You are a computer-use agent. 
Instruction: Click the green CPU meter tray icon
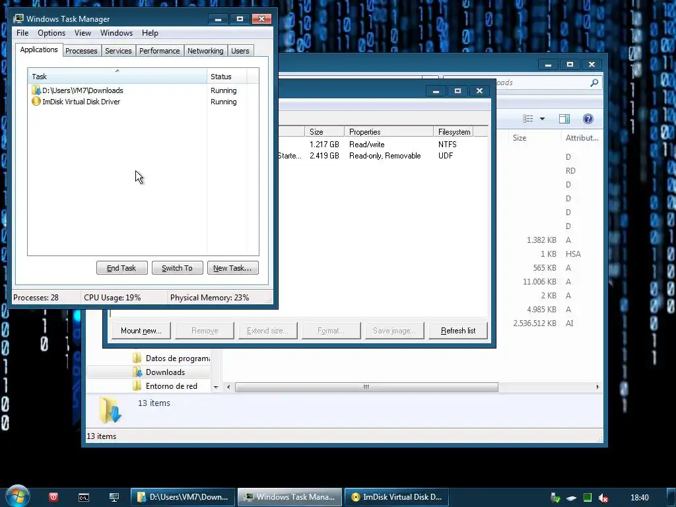tap(587, 498)
